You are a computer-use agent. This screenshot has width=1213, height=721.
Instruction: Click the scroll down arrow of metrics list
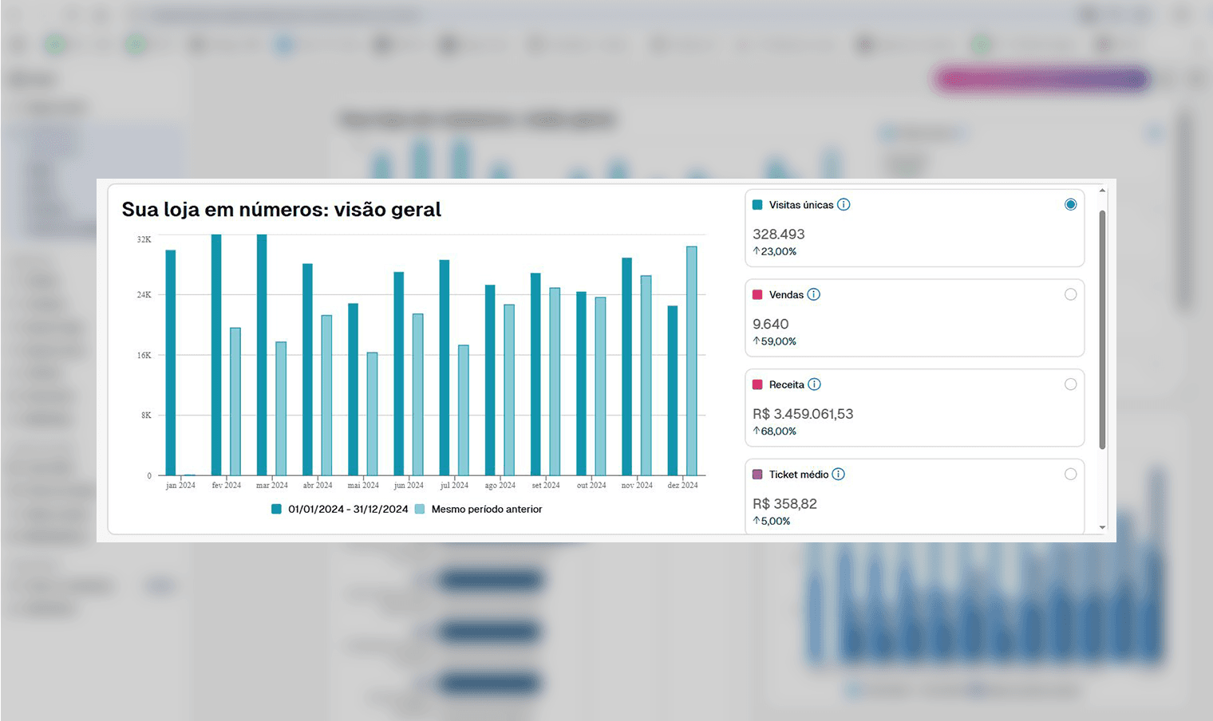coord(1102,527)
